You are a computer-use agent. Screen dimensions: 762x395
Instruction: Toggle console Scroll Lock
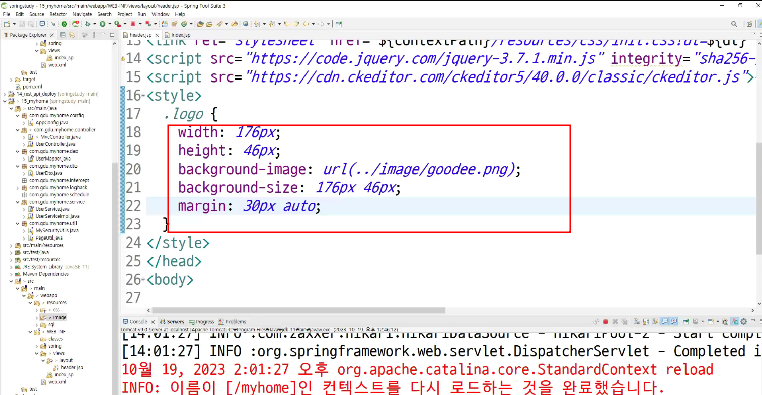646,321
